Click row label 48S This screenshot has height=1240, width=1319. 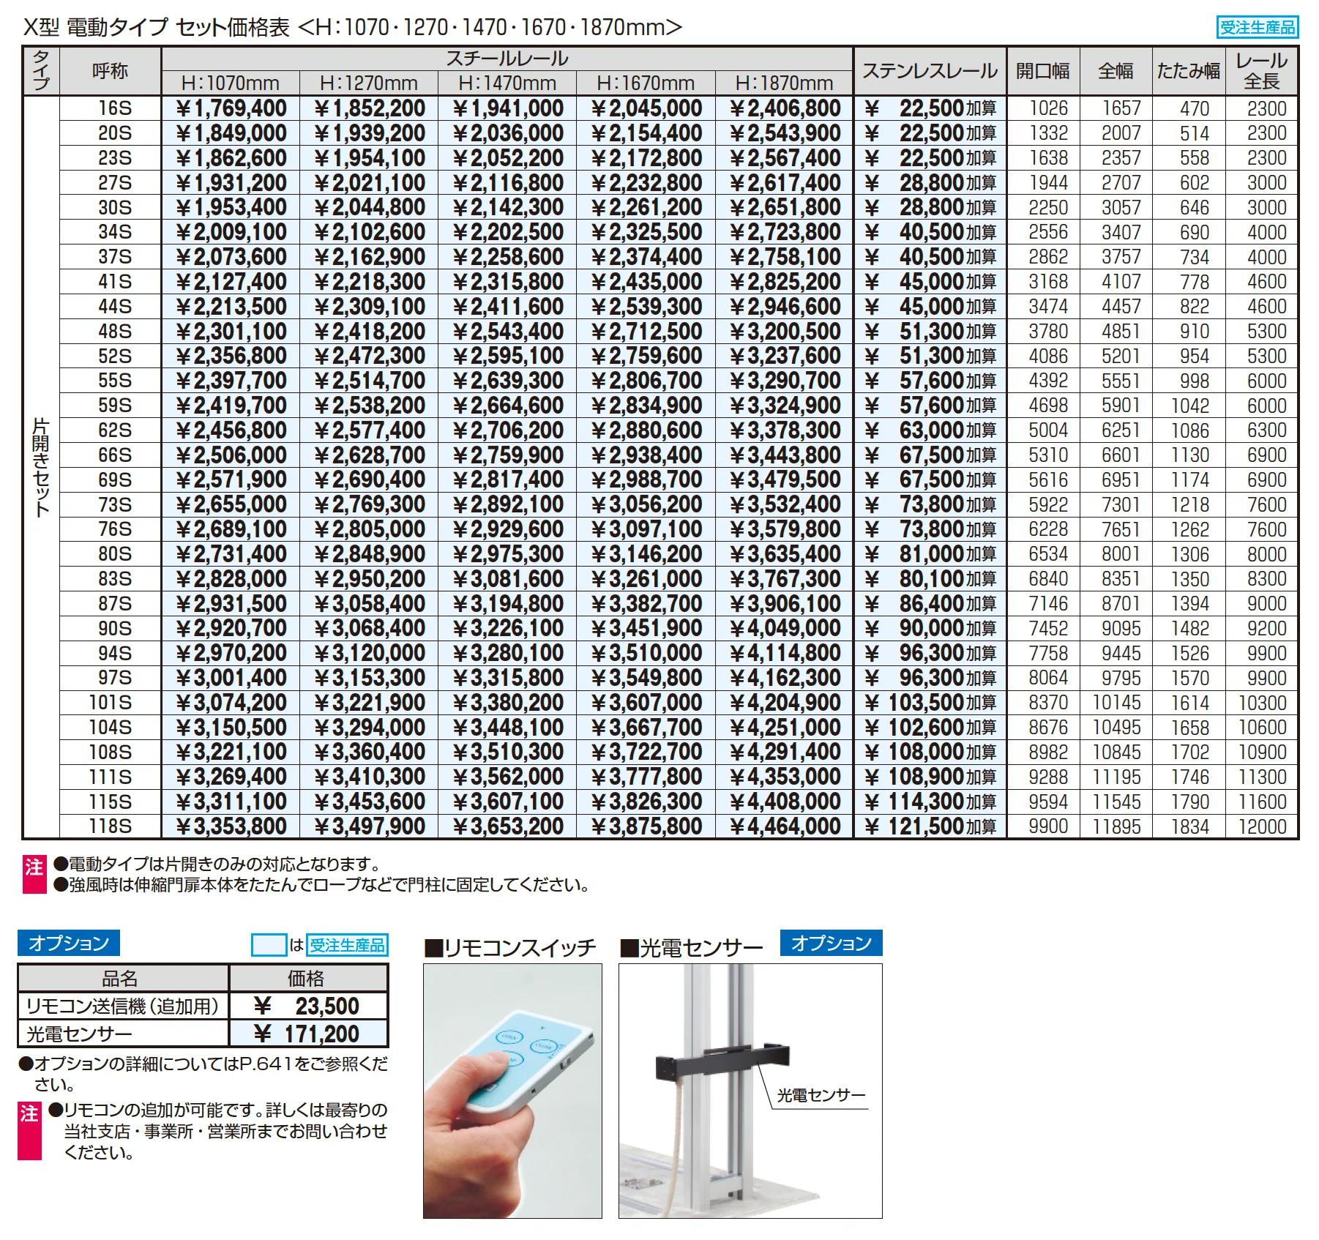(115, 331)
